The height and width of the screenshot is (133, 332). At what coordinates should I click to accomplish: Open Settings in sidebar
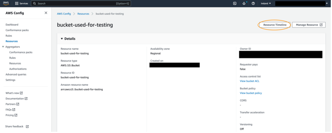click(10, 80)
